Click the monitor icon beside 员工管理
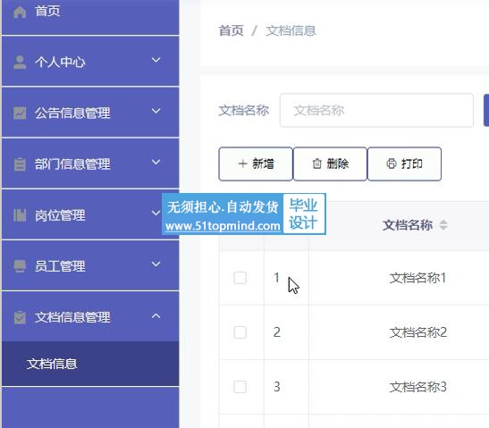 (20, 266)
